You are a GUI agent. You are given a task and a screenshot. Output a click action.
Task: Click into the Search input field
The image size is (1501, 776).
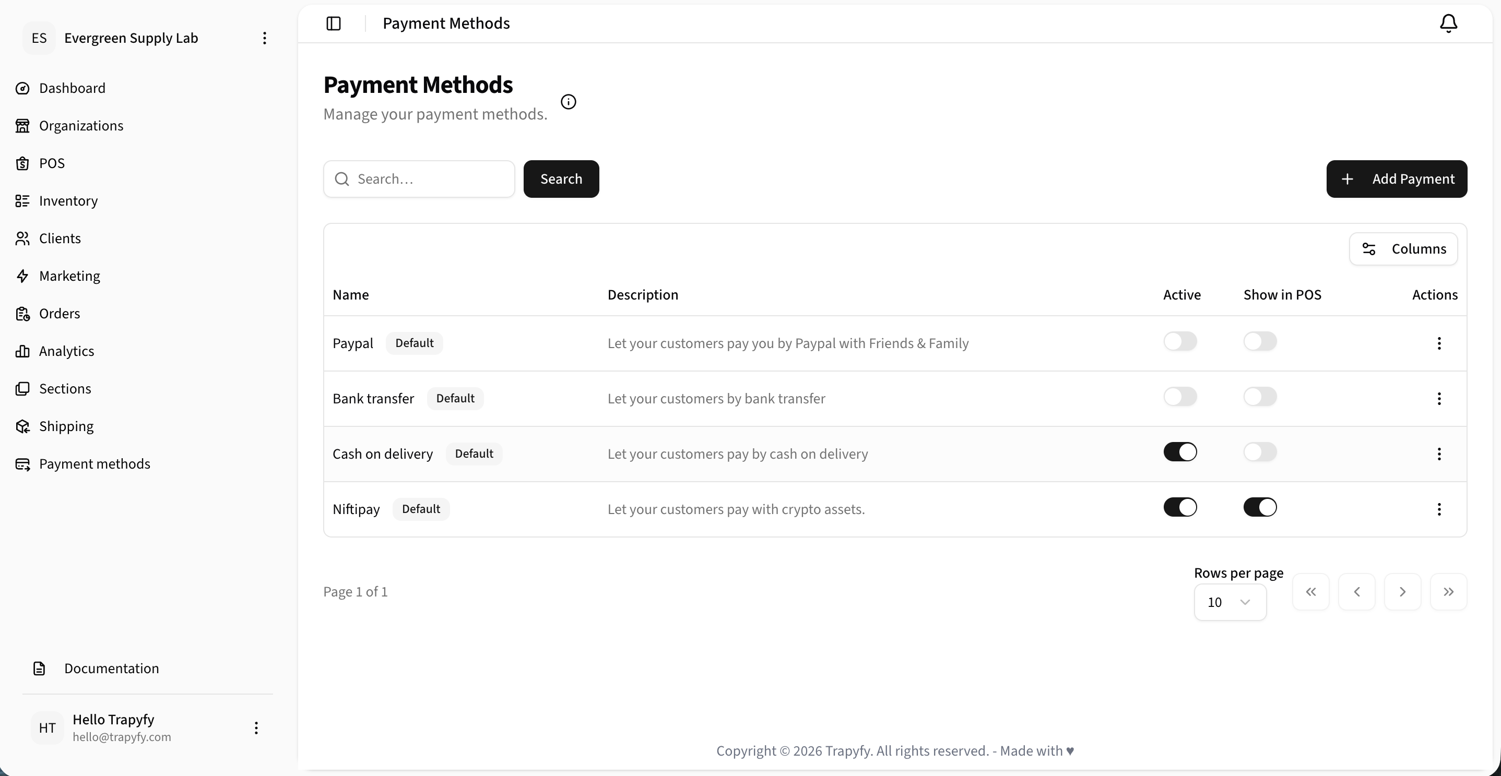coord(420,180)
